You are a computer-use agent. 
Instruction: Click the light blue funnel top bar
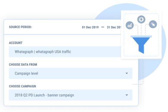[x=141, y=37]
